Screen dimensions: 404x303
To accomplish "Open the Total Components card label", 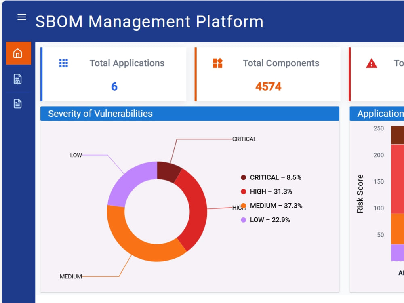I will [281, 63].
